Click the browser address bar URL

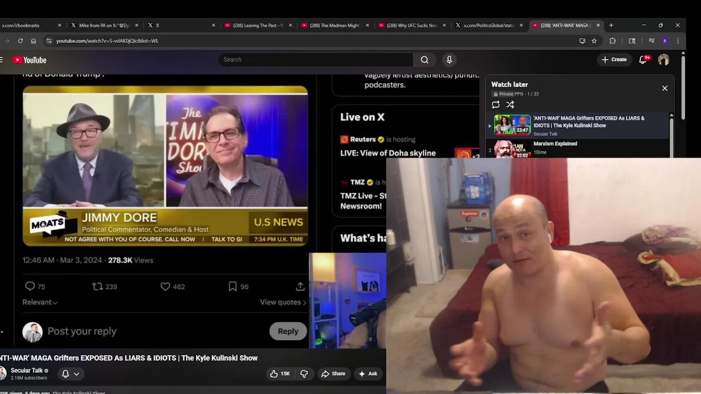pyautogui.click(x=107, y=40)
